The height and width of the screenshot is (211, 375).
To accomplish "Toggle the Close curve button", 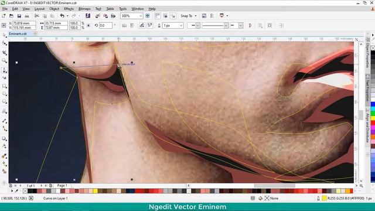I will pos(250,25).
